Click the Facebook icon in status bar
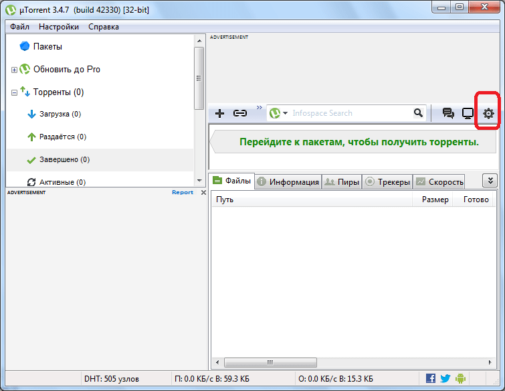Screen dimensions: 505x391 431,378
